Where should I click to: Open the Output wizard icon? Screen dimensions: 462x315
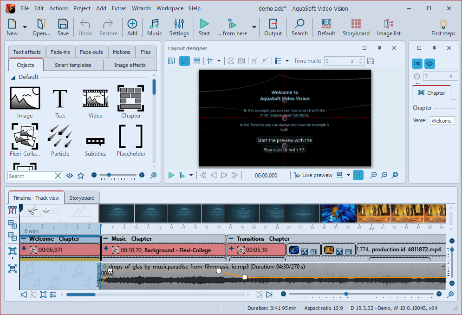click(273, 27)
